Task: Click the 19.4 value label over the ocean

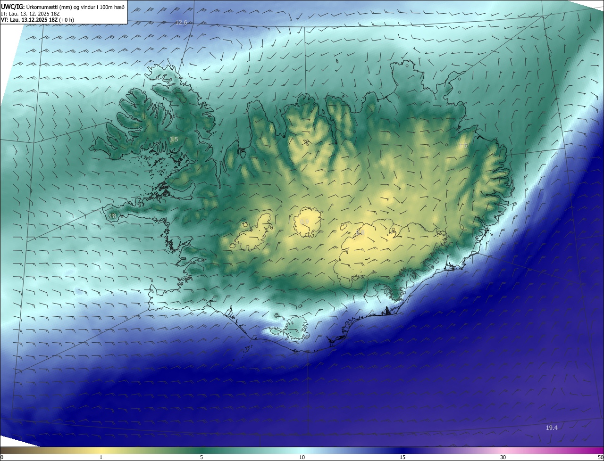Action: point(552,428)
